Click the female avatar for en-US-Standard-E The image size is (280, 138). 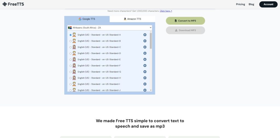[x=74, y=59]
